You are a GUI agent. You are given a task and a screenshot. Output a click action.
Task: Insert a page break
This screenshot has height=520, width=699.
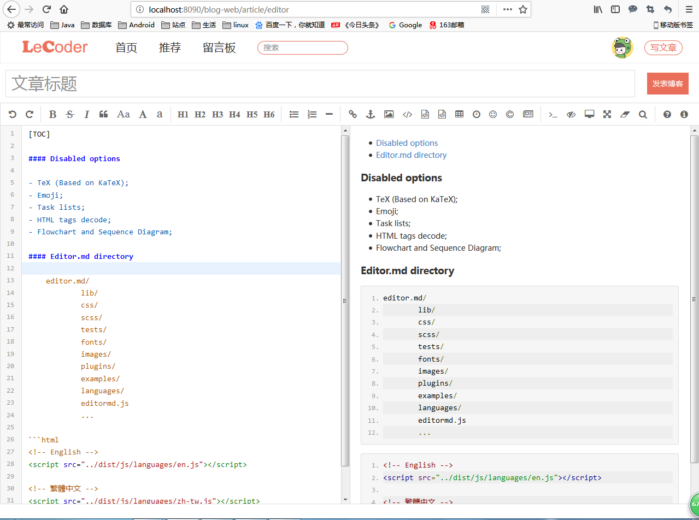pos(528,114)
